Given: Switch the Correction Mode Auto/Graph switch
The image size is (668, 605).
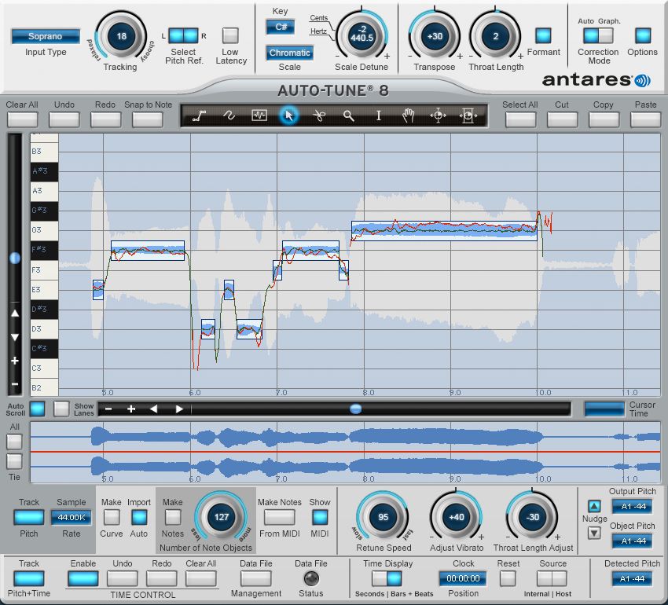Looking at the screenshot, I should click(599, 35).
